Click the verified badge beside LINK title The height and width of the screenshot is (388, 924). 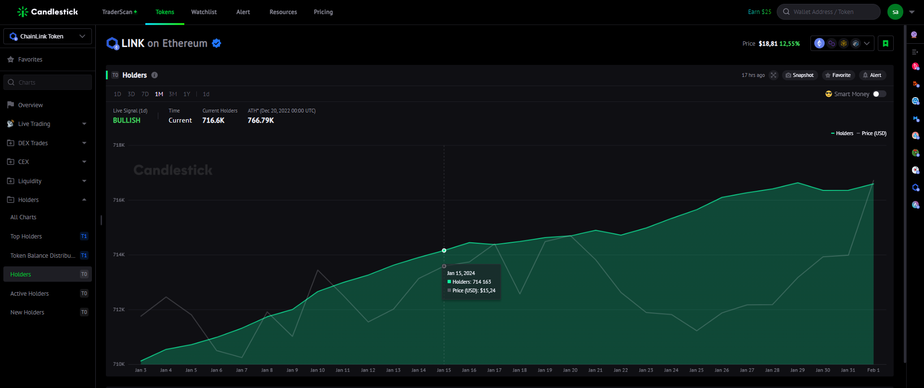pos(217,43)
